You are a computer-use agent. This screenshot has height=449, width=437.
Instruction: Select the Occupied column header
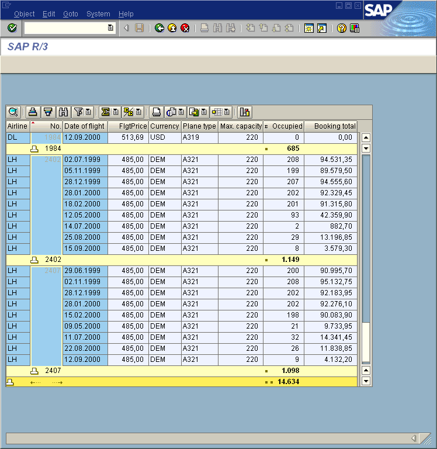pos(283,126)
